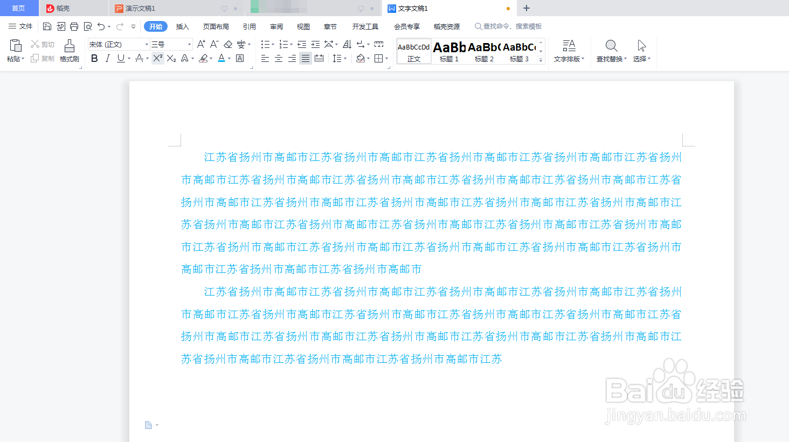Apply the 标题 3 heading style

[519, 51]
